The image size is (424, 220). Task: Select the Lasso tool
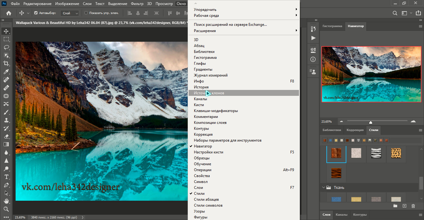click(6, 47)
